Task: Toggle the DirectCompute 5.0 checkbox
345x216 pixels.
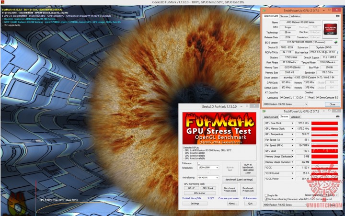Action: tap(318, 97)
